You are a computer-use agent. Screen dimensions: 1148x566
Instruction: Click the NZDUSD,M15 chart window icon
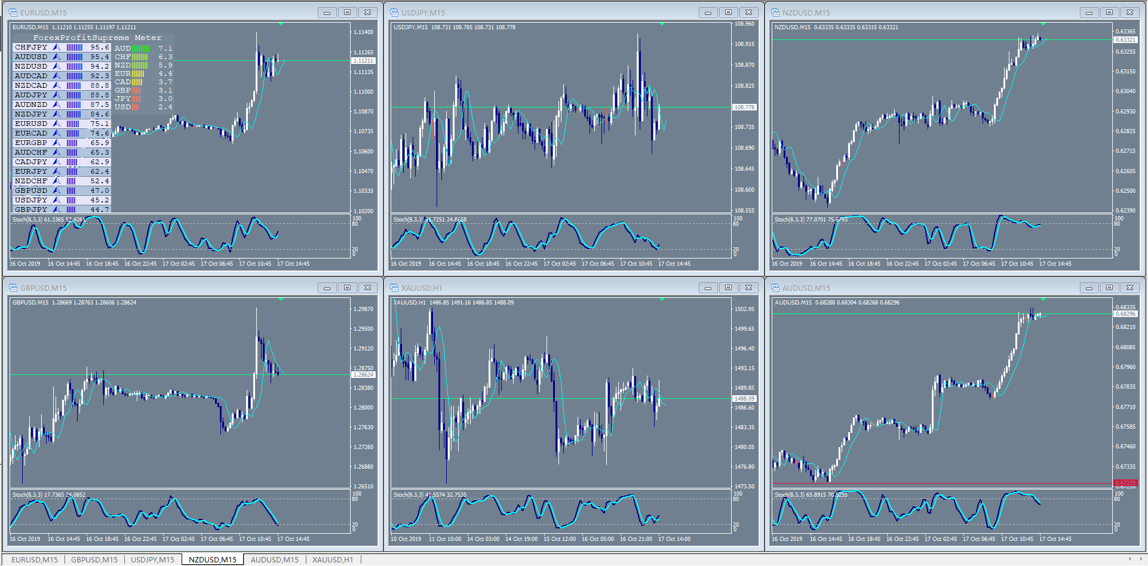click(775, 13)
